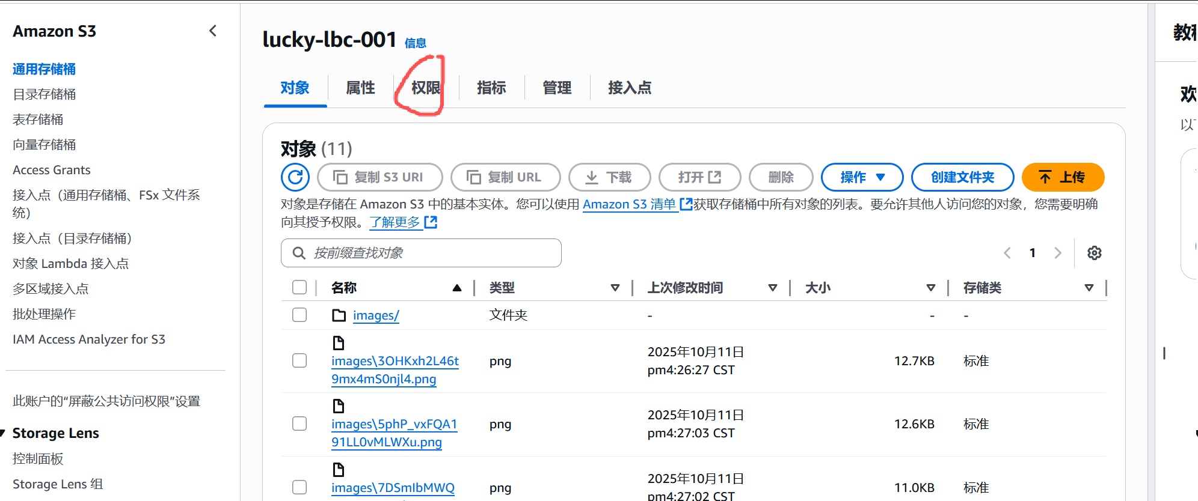Screen dimensions: 1198x501
Task: Open the 操作 actions dropdown
Action: coord(862,177)
